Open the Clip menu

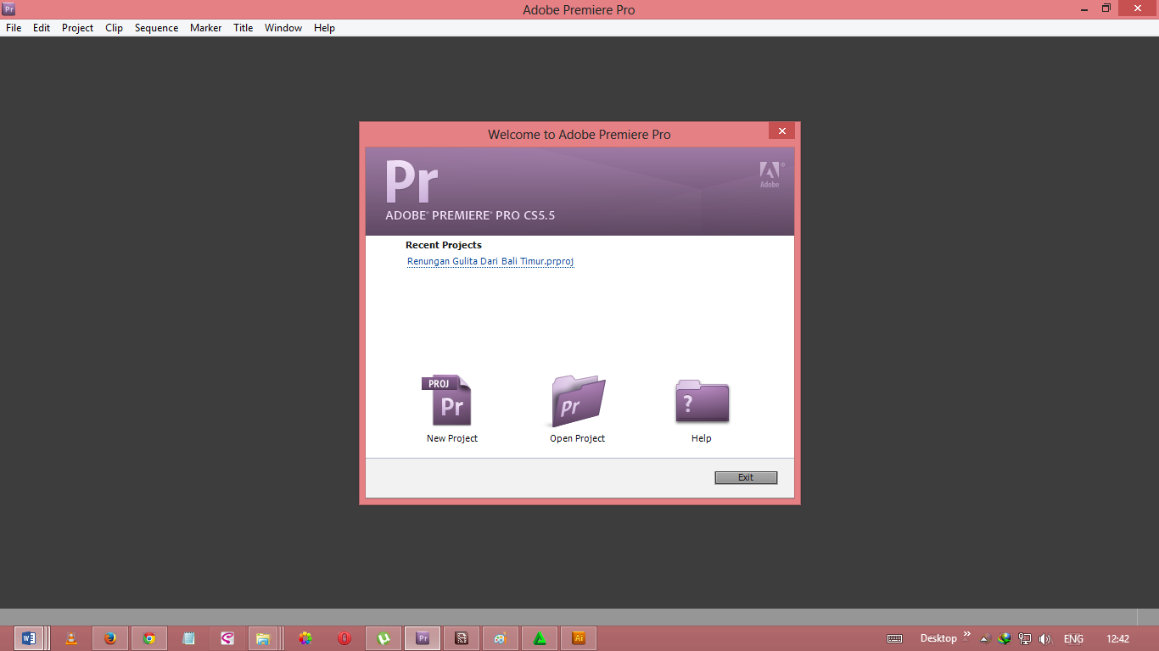click(x=114, y=28)
